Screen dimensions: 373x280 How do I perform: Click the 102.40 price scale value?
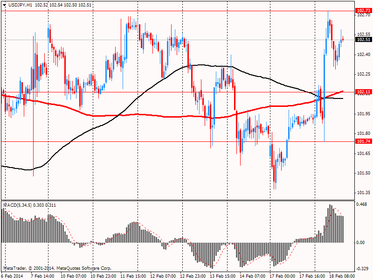pos(364,55)
